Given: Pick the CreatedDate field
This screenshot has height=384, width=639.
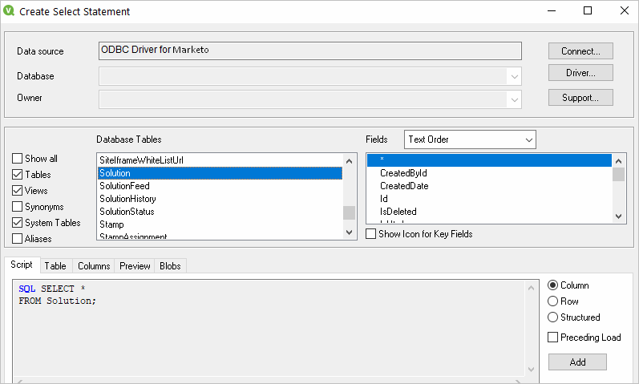Looking at the screenshot, I should (404, 186).
